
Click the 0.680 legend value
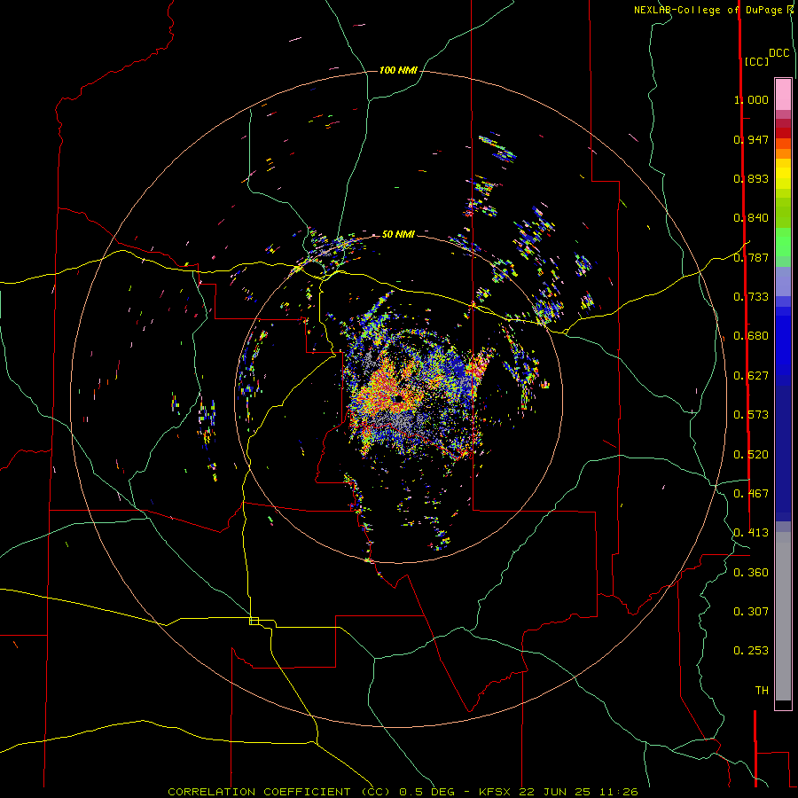coord(751,336)
